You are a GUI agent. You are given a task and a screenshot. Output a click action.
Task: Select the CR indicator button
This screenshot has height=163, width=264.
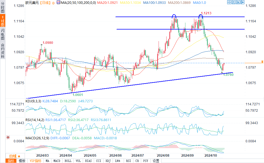(x=137, y=161)
